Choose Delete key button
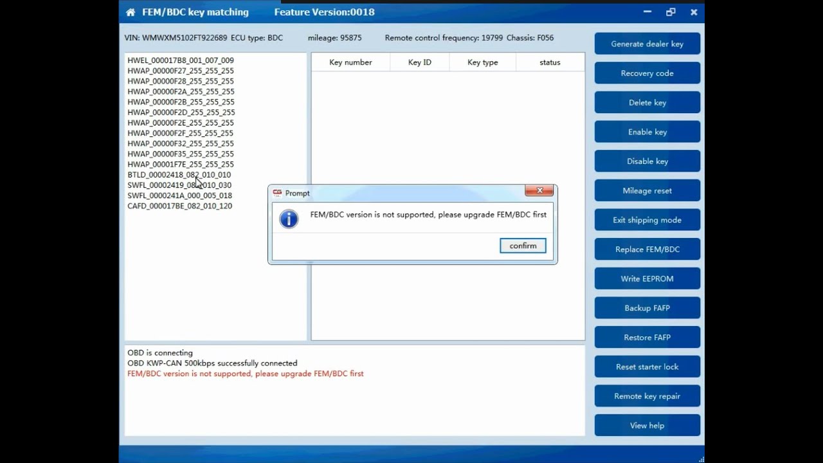The height and width of the screenshot is (463, 823). (647, 103)
